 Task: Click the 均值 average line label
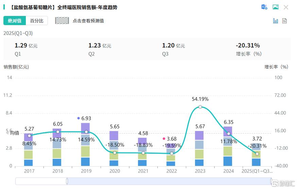coord(15,133)
